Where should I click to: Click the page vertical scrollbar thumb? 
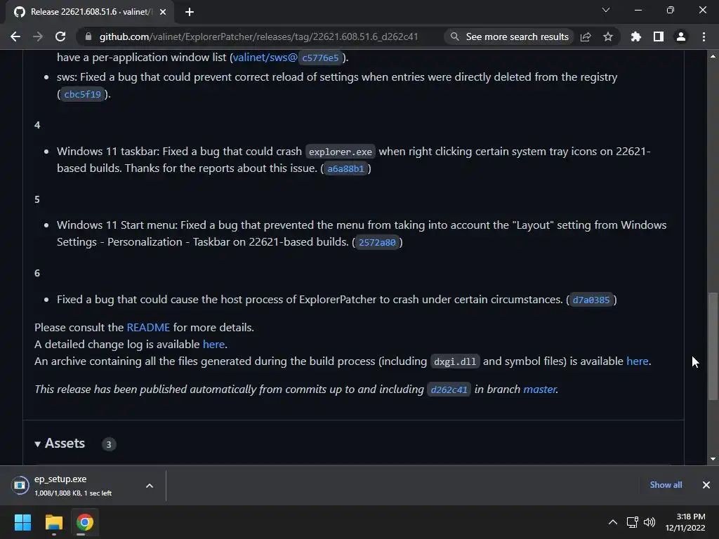(713, 346)
